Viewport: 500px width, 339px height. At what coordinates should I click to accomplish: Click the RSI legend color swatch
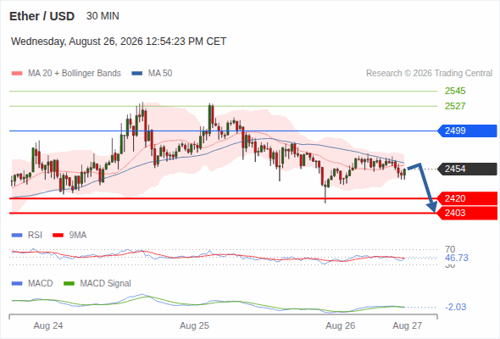(17, 236)
